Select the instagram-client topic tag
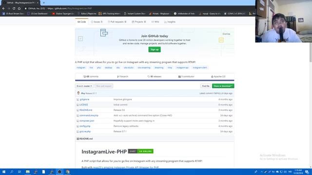Viewport: 312px width, 175px height. [200, 68]
